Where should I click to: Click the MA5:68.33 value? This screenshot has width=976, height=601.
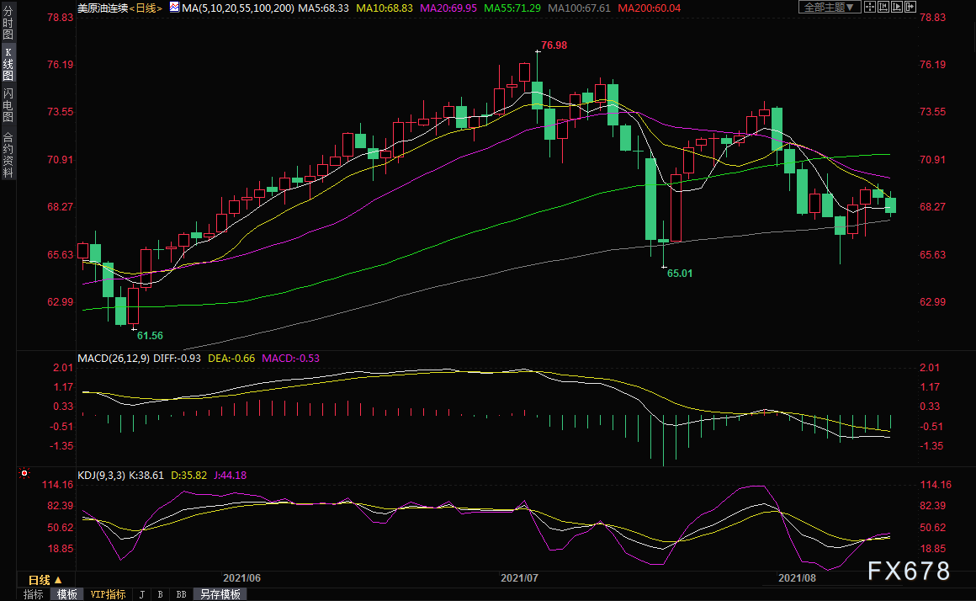pos(323,8)
